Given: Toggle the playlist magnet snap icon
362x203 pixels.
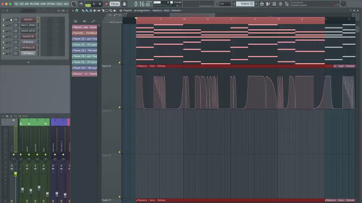Looking at the screenshot, I should [x=77, y=11].
